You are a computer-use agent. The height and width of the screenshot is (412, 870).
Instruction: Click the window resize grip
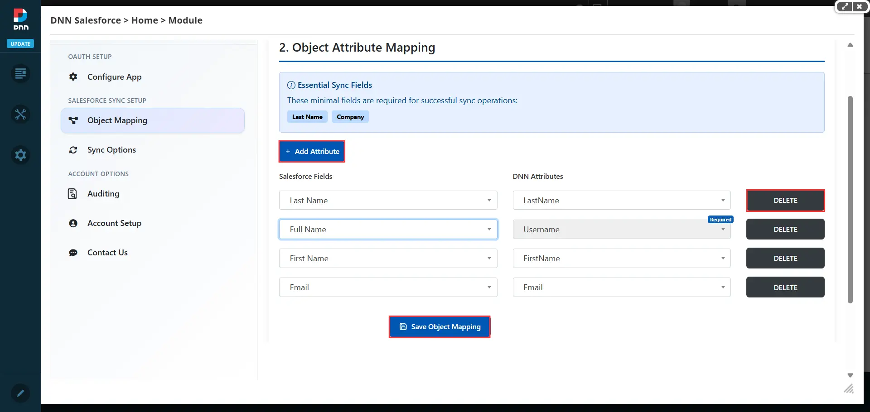point(849,389)
